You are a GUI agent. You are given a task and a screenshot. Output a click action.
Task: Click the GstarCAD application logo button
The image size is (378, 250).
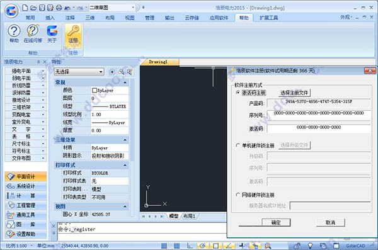pyautogui.click(x=11, y=11)
